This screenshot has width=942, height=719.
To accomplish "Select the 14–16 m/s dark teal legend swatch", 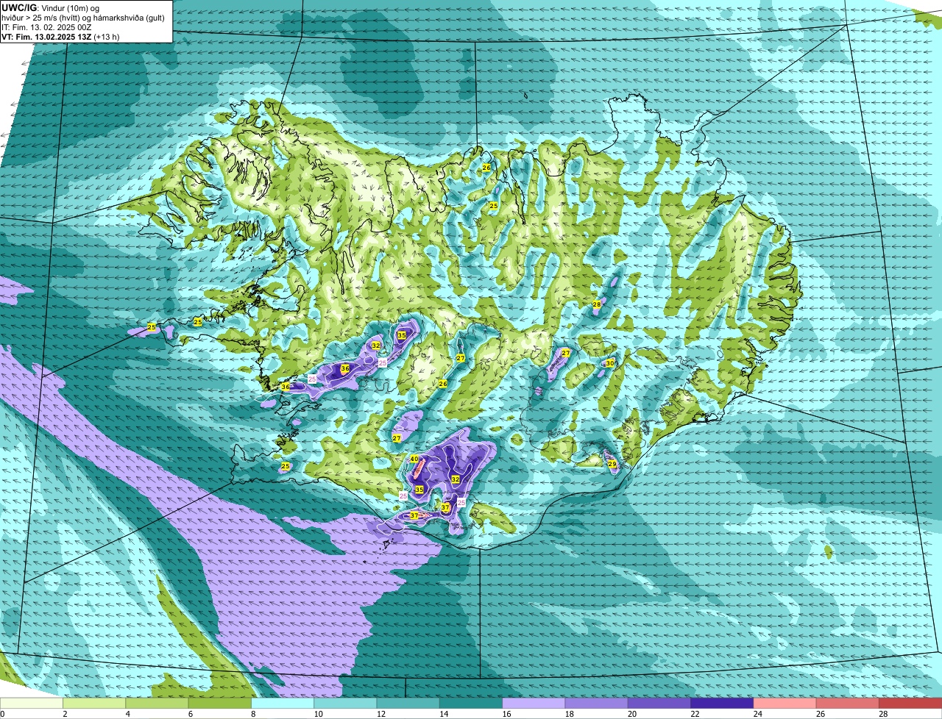I will click(471, 704).
